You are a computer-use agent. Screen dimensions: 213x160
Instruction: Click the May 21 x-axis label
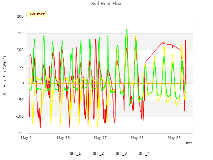[x=137, y=138]
